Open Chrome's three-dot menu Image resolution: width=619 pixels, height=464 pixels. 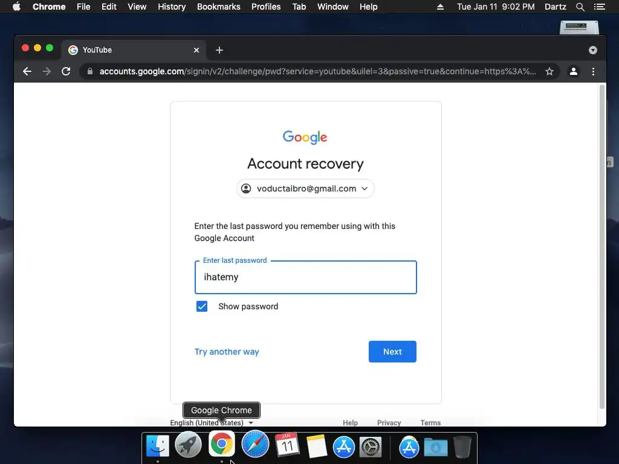(593, 71)
